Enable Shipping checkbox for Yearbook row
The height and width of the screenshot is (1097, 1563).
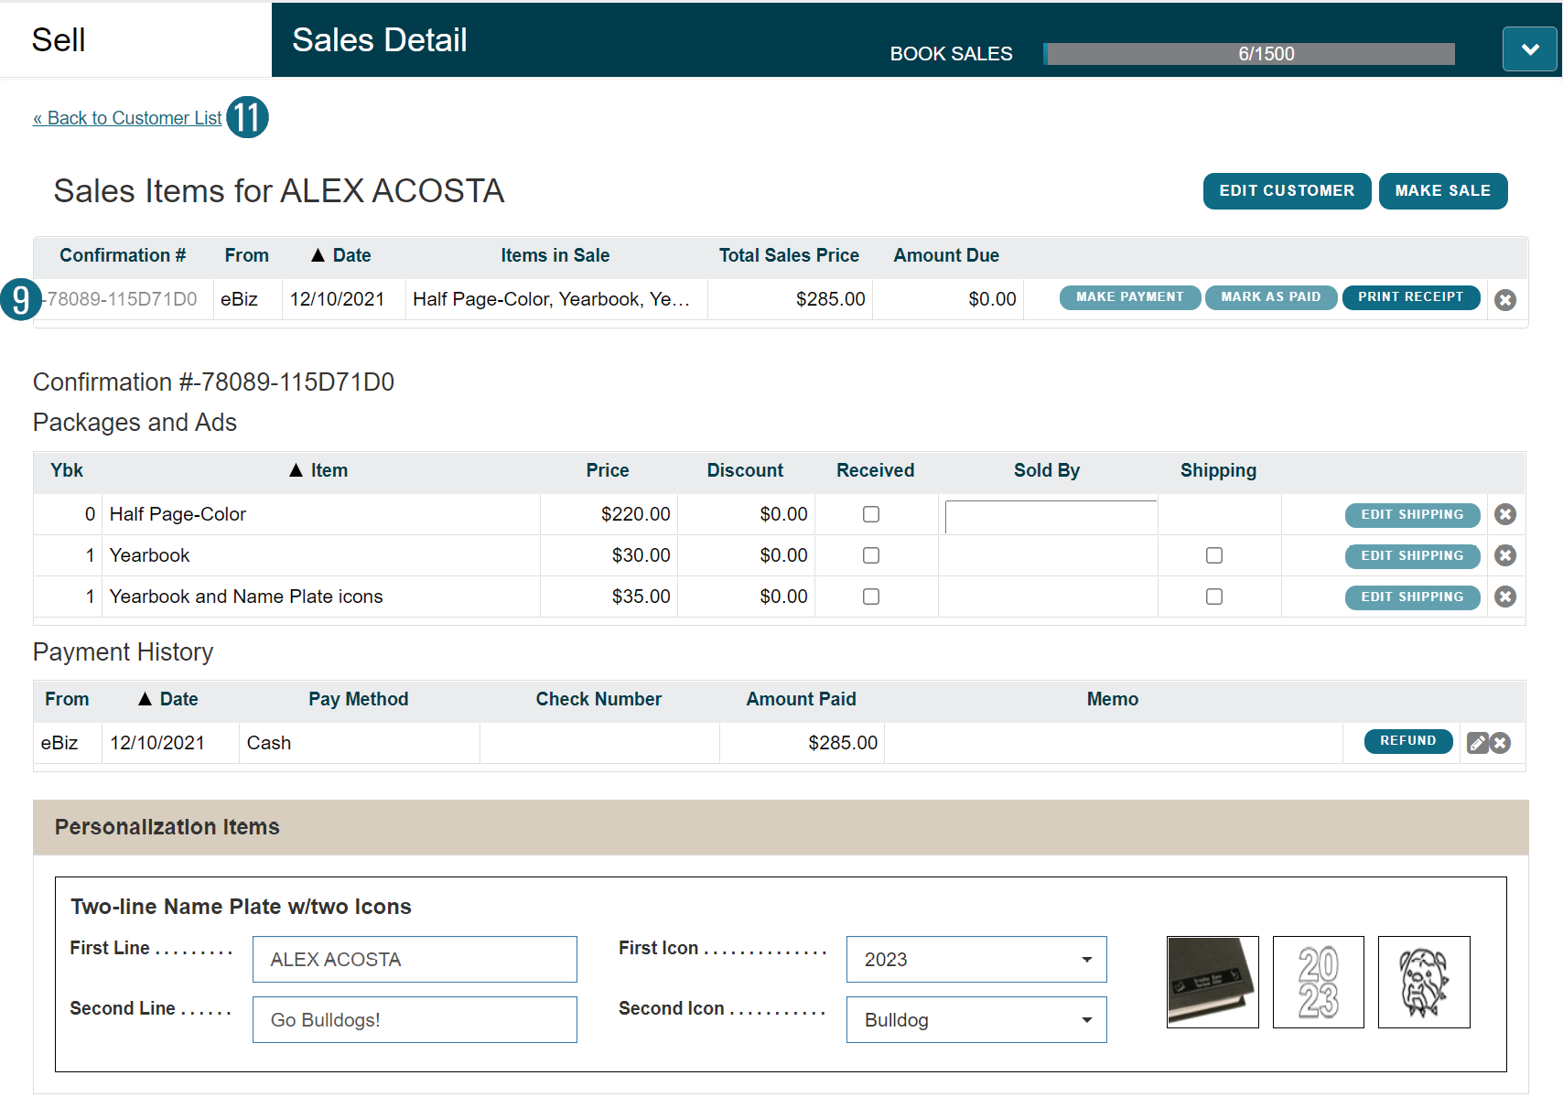[1214, 555]
